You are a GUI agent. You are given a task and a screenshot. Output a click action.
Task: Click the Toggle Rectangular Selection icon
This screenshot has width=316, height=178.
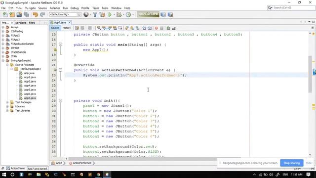pyautogui.click(x=120, y=28)
